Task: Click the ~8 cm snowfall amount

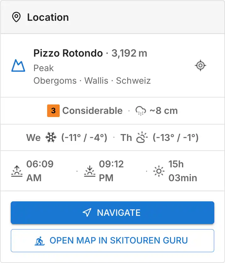Action: point(163,111)
